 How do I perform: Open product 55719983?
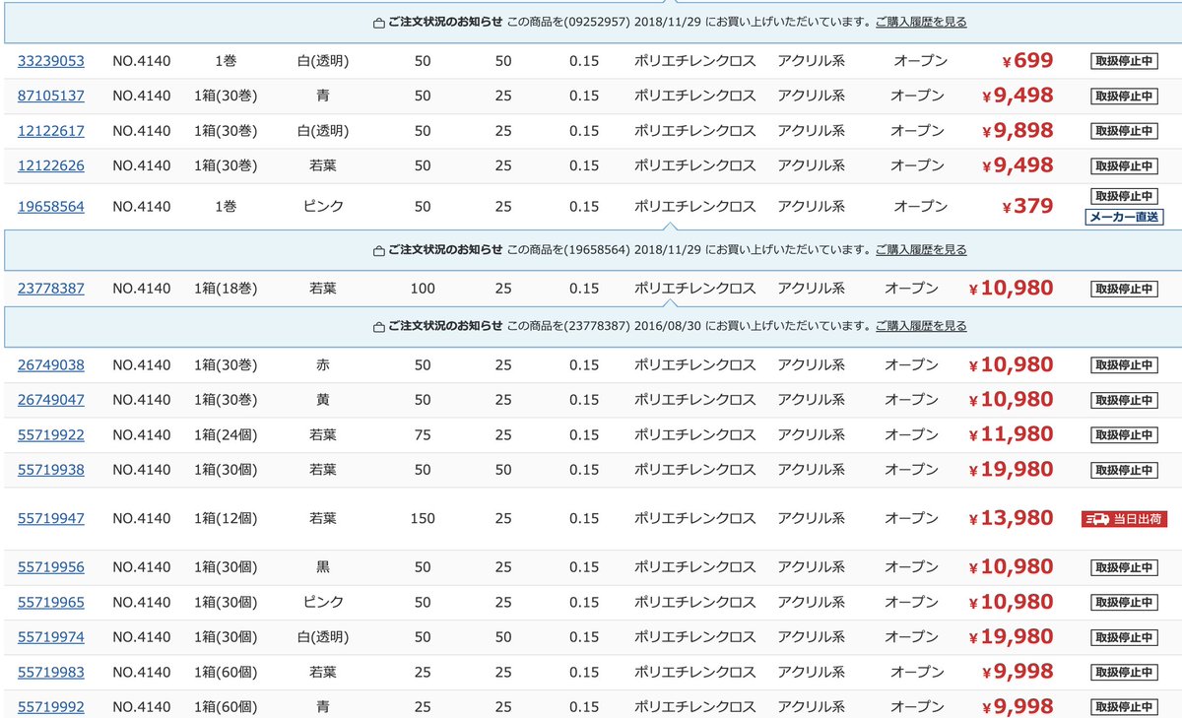(51, 672)
